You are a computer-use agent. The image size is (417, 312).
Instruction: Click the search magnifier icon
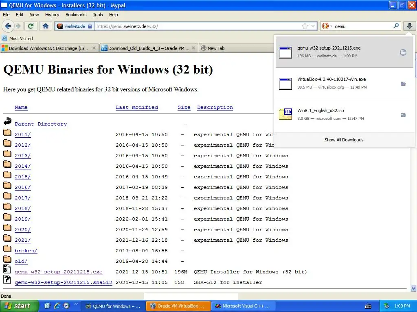click(x=396, y=26)
